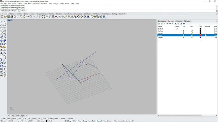Viewport: 218px width, 122px height.
Task: Click the Zoom Extents icon
Action: pos(43,17)
